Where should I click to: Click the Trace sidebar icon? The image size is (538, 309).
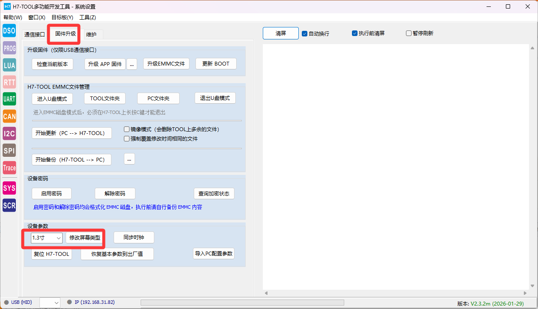[x=9, y=168]
